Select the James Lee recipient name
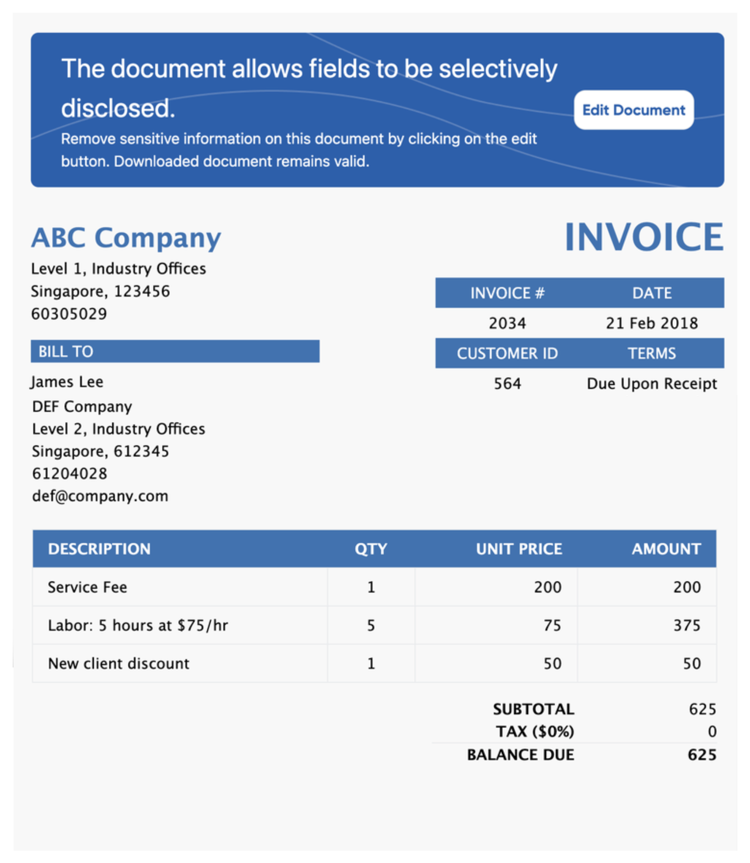The image size is (750, 863). click(66, 381)
